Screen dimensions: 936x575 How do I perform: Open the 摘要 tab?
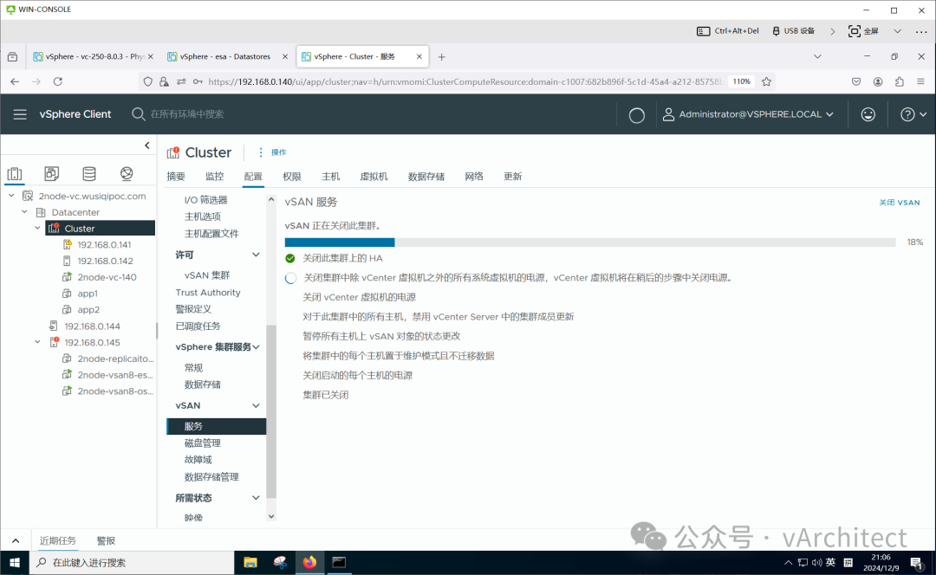point(176,177)
